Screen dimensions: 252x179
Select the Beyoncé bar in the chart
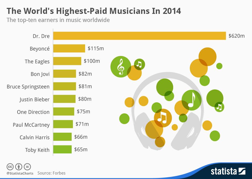pos(69,48)
